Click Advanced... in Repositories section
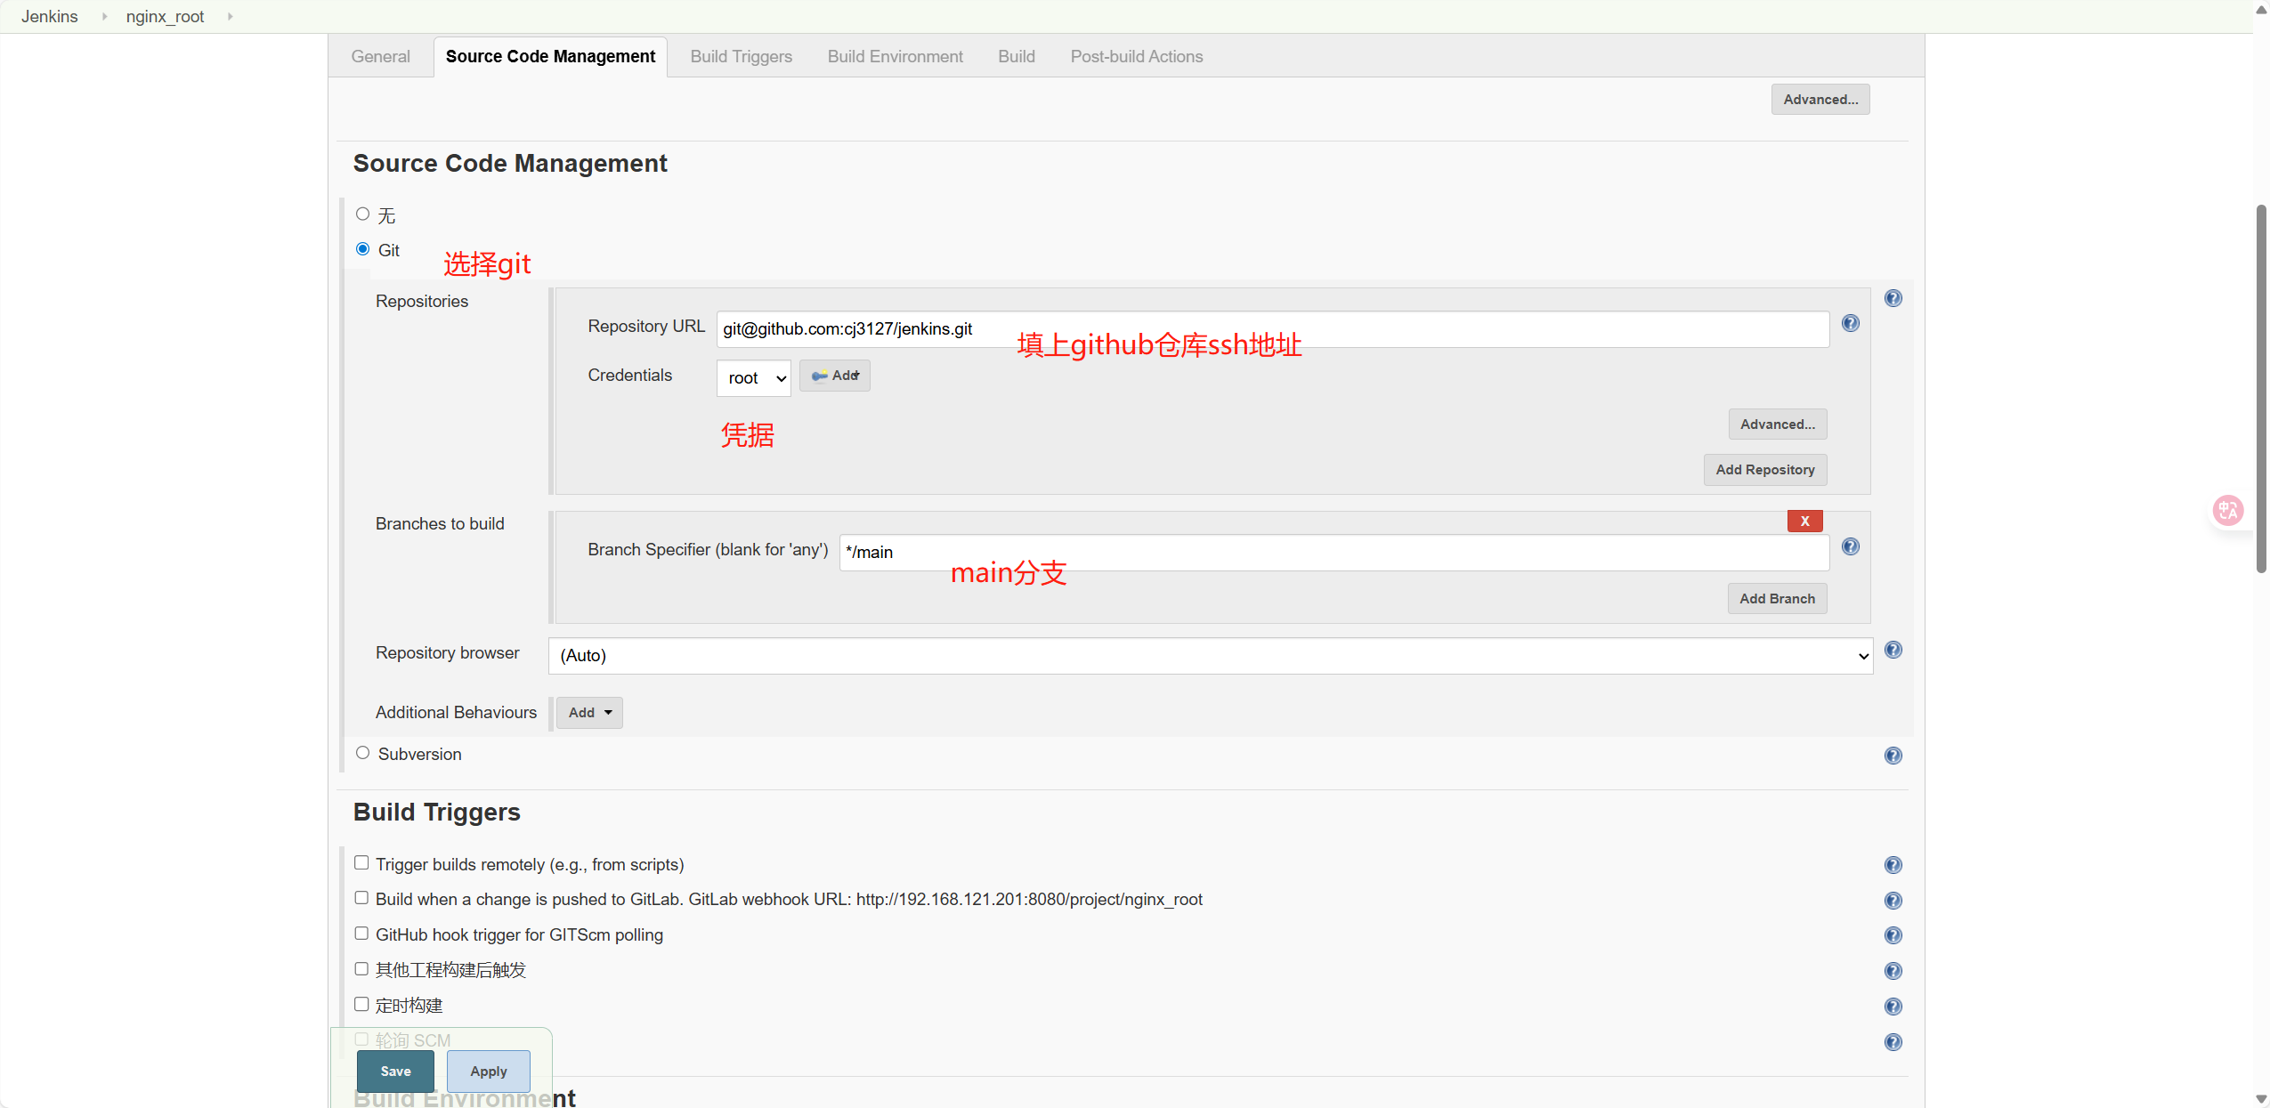The width and height of the screenshot is (2270, 1108). pos(1777,425)
